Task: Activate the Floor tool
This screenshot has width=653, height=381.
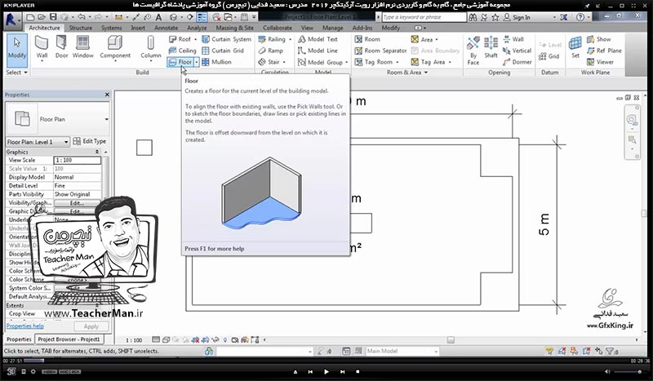Action: [x=180, y=62]
